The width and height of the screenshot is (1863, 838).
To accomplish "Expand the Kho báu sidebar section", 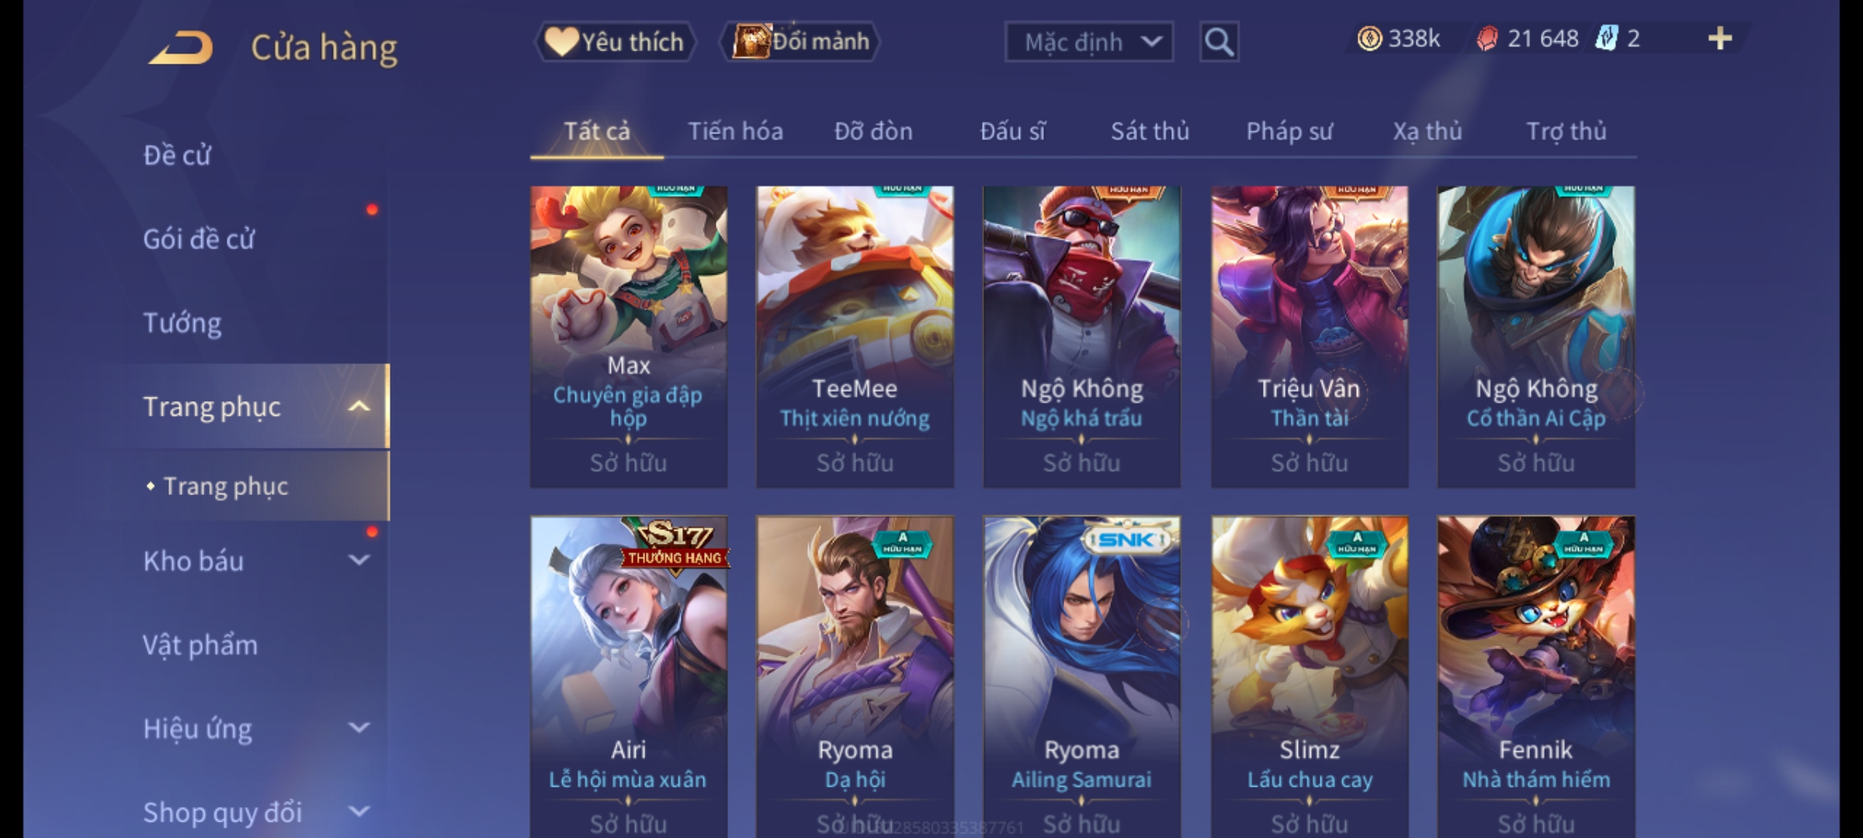I will point(359,560).
